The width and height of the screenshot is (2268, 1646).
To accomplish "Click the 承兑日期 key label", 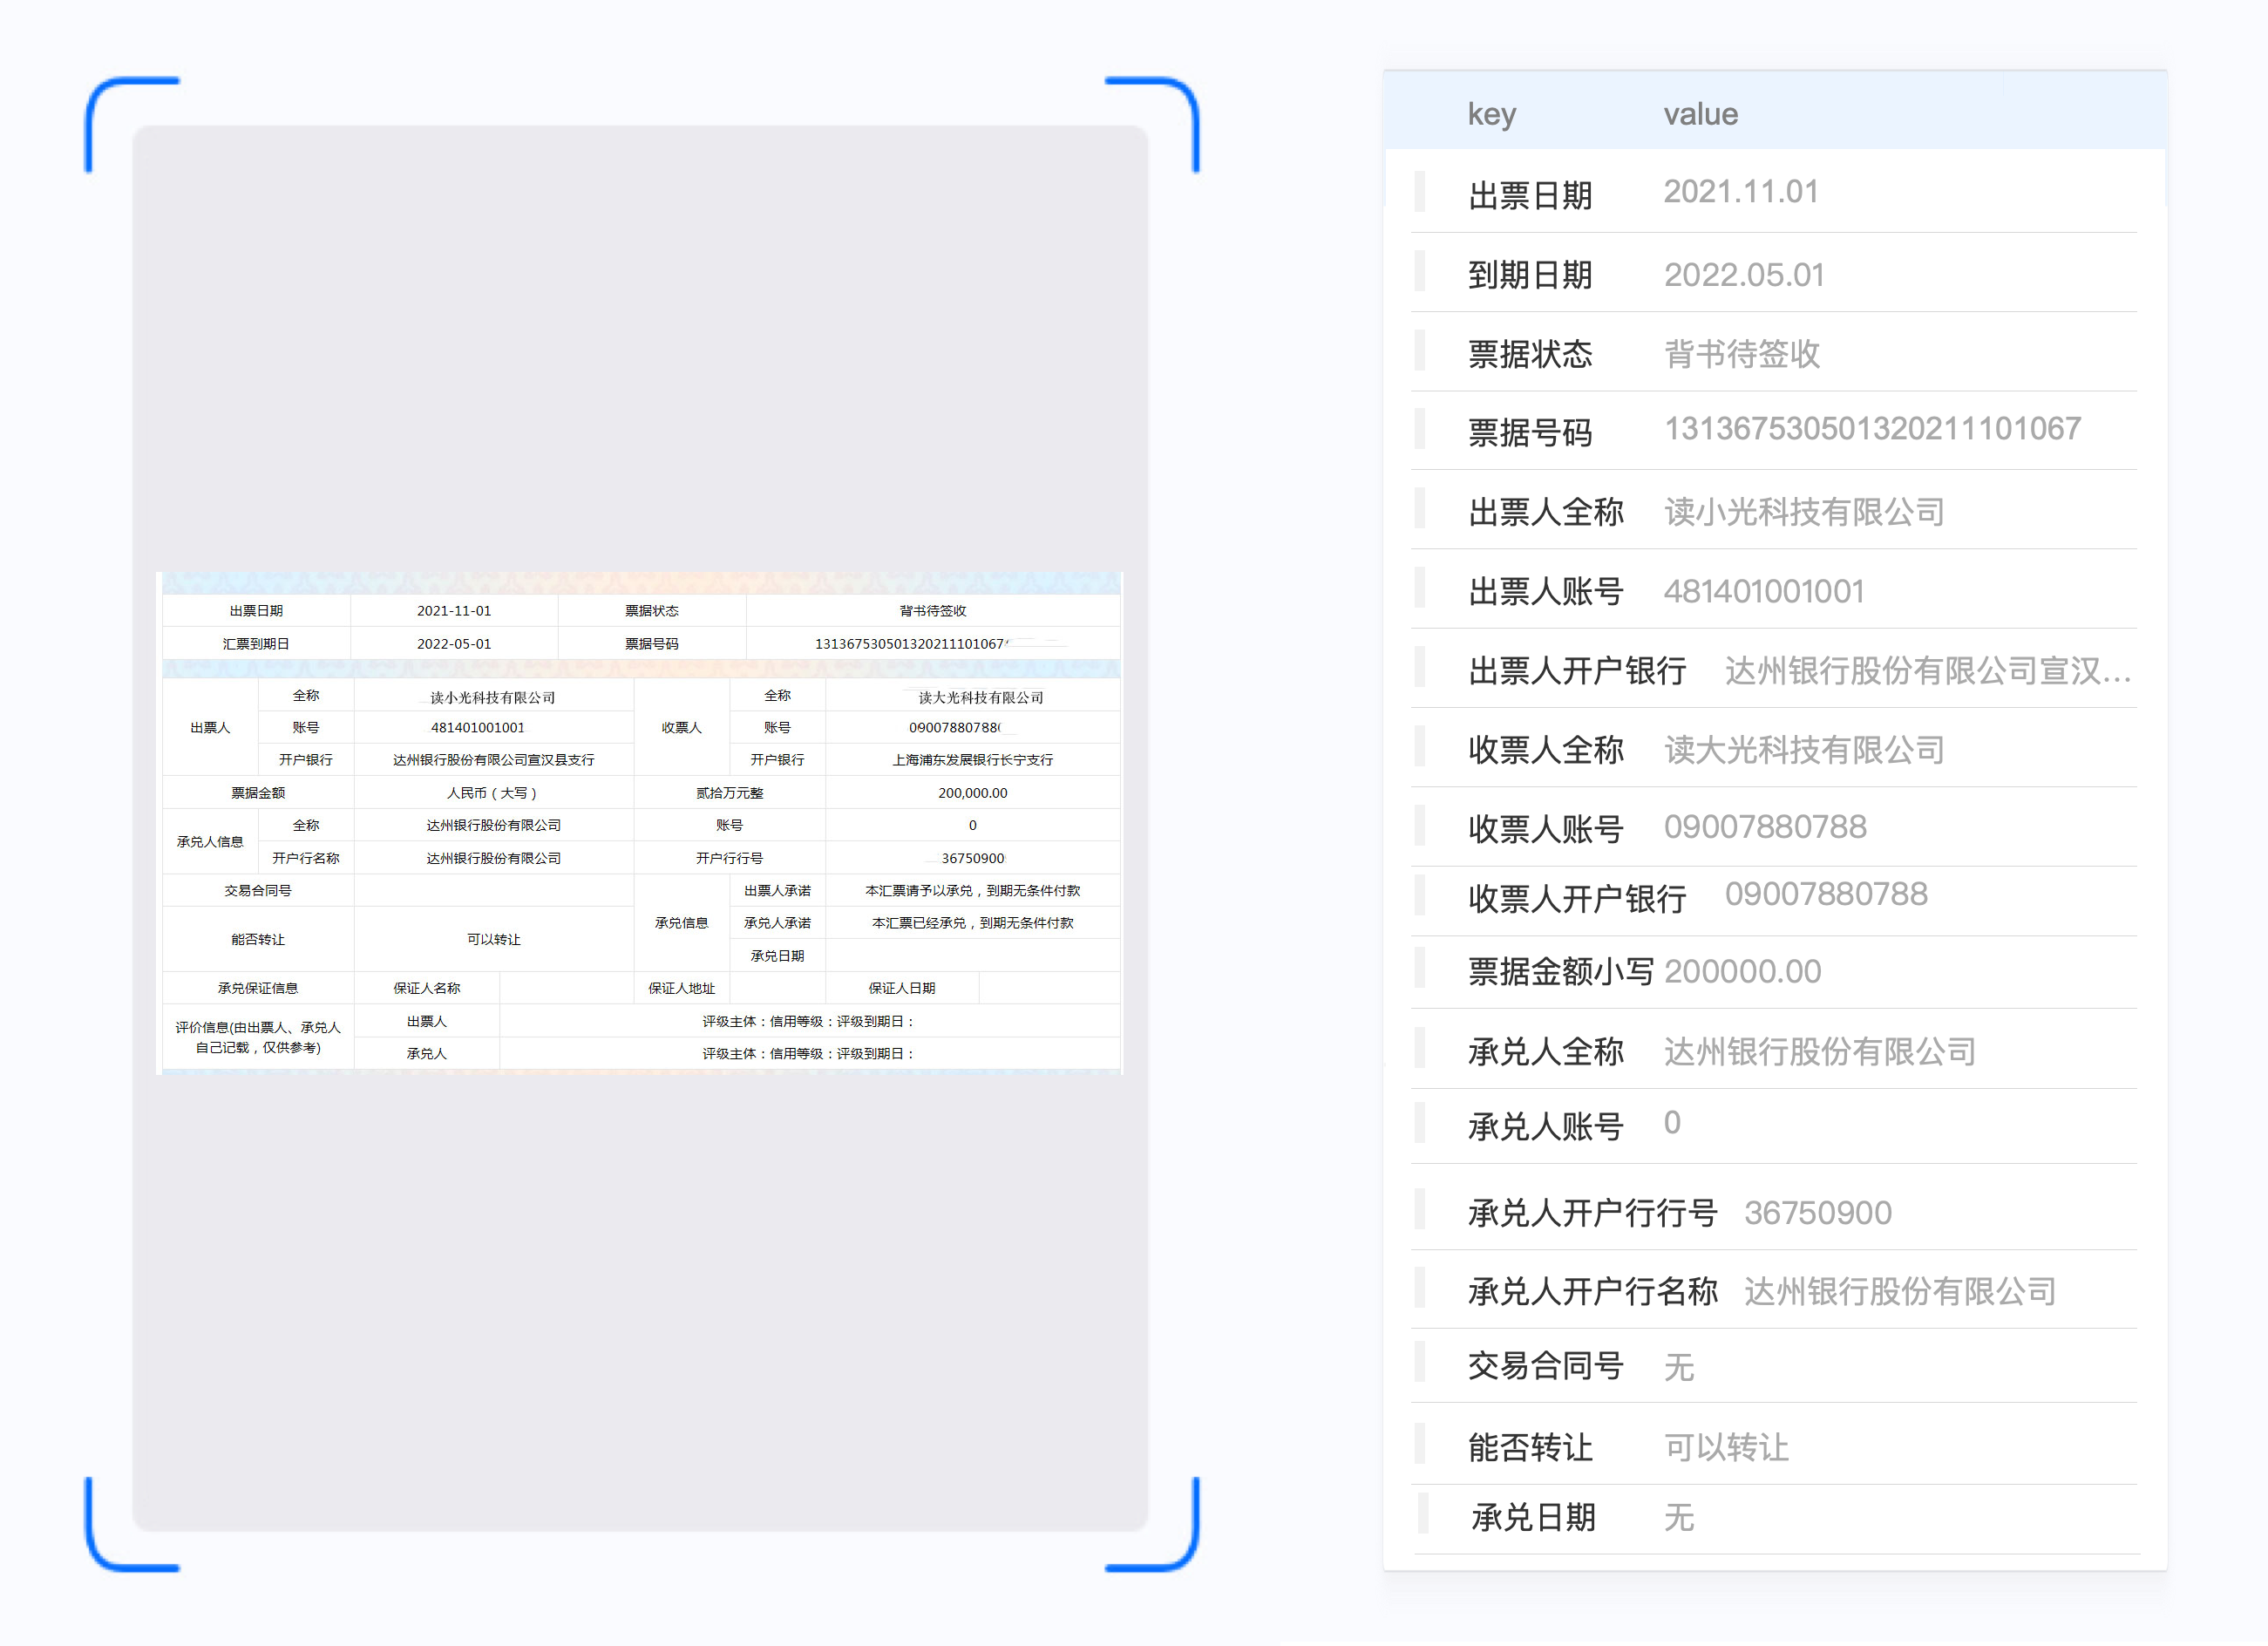I will pyautogui.click(x=1533, y=1518).
